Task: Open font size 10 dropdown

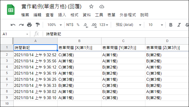Action: pos(156,25)
